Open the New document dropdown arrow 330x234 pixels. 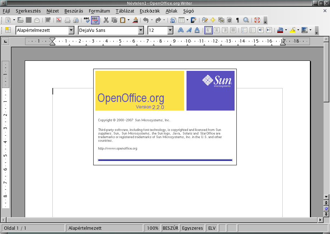tap(14, 20)
